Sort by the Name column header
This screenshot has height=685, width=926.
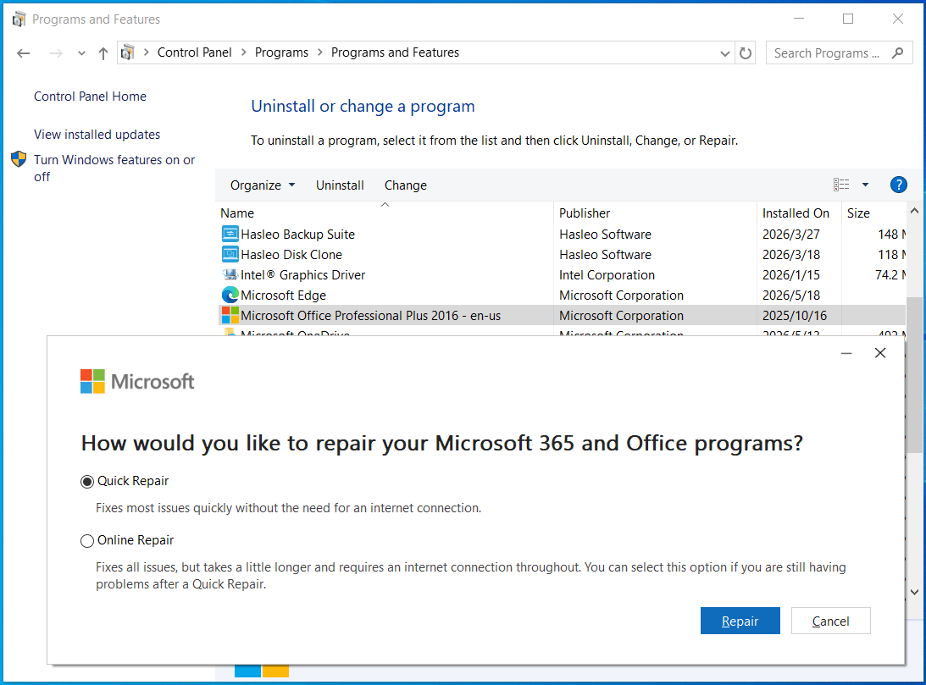(x=385, y=213)
